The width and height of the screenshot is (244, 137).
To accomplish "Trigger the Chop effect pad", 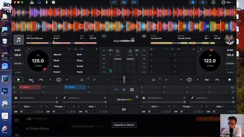I will point(87,61).
